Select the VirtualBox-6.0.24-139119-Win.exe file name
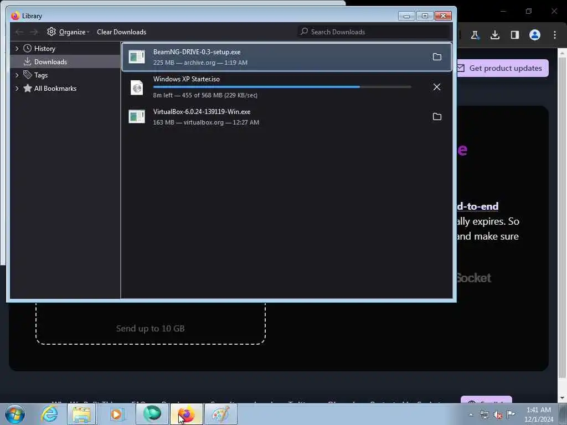This screenshot has width=567, height=425. [202, 112]
